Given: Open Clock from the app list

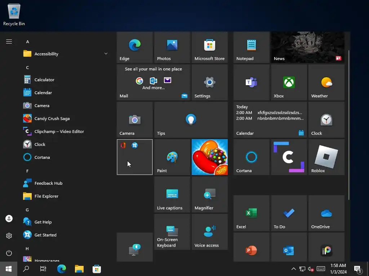Looking at the screenshot, I should 66,144.
